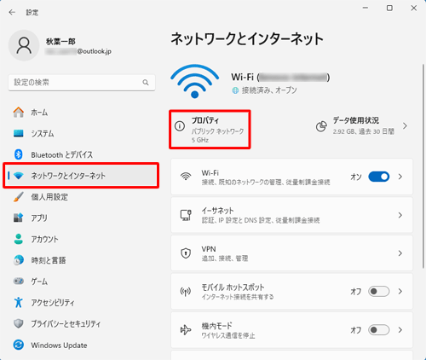The width and height of the screenshot is (426, 360).
Task: Click the ネットワークとインターネット Wi-Fi diamond icon
Action: (19, 176)
